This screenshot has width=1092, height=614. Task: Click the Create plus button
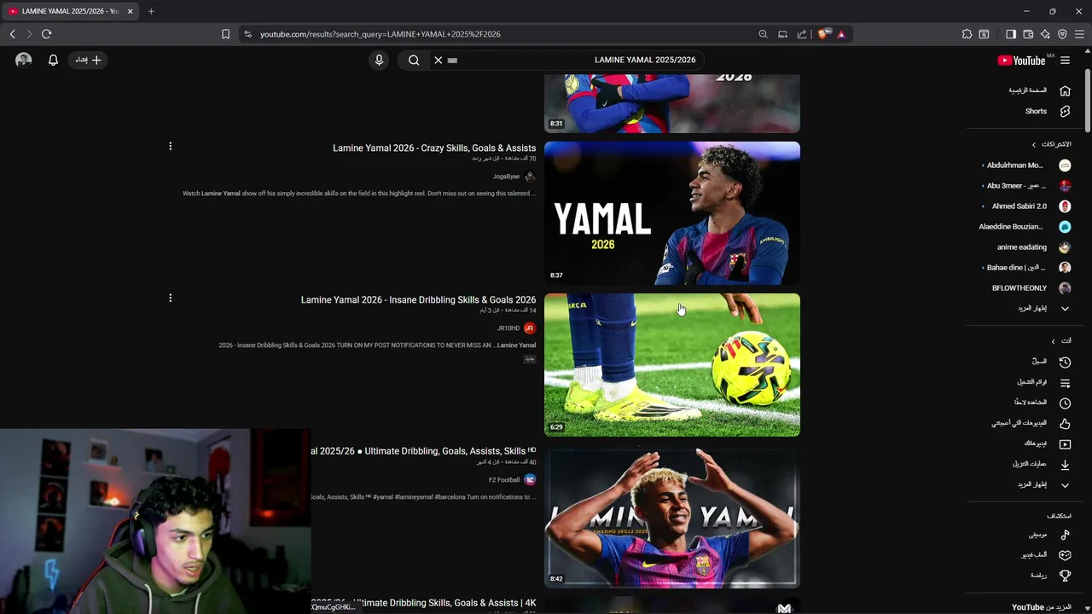(88, 60)
